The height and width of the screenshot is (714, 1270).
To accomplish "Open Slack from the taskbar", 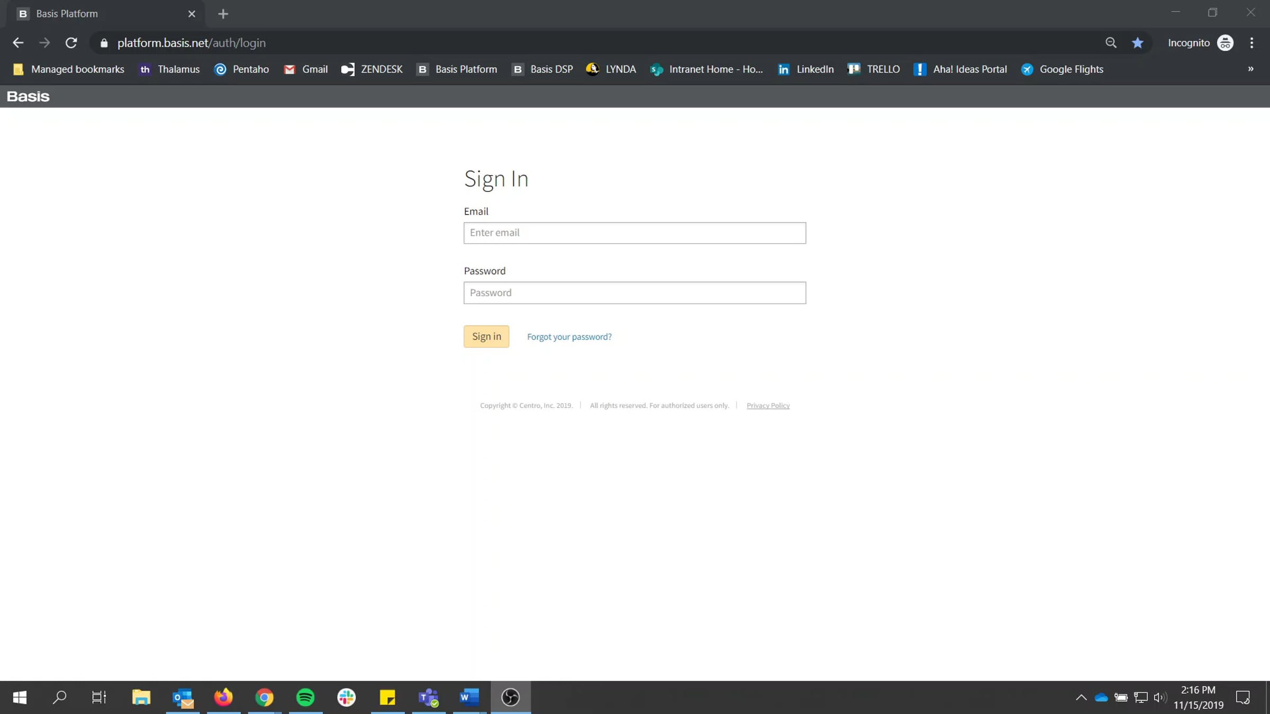I will click(347, 697).
